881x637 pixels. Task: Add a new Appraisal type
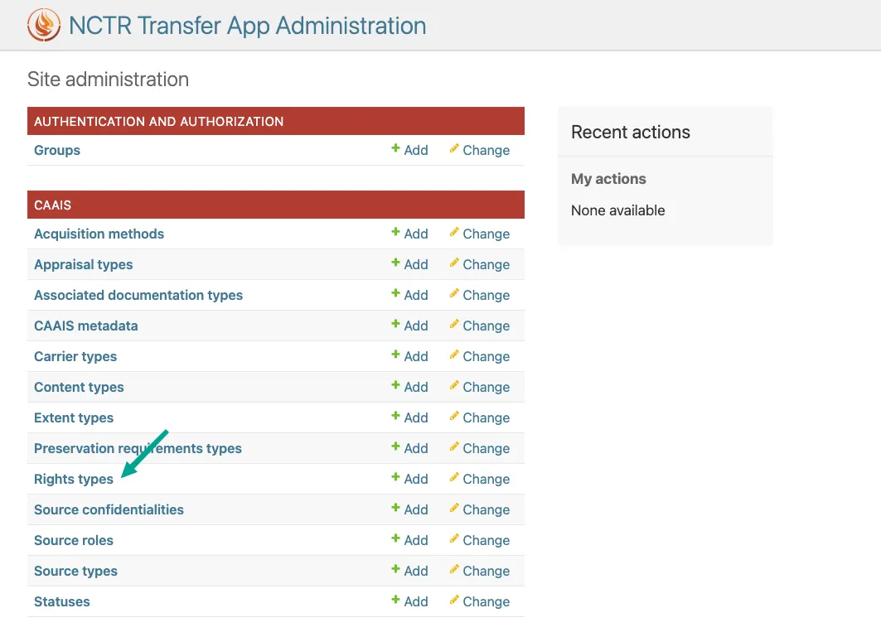416,264
